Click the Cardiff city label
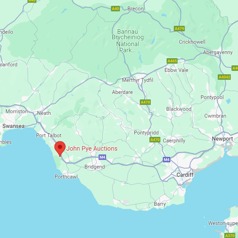Screen dimensions: 238x238 click(x=185, y=175)
